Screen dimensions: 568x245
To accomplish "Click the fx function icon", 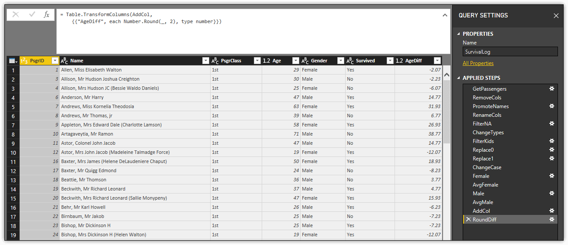I will click(47, 15).
